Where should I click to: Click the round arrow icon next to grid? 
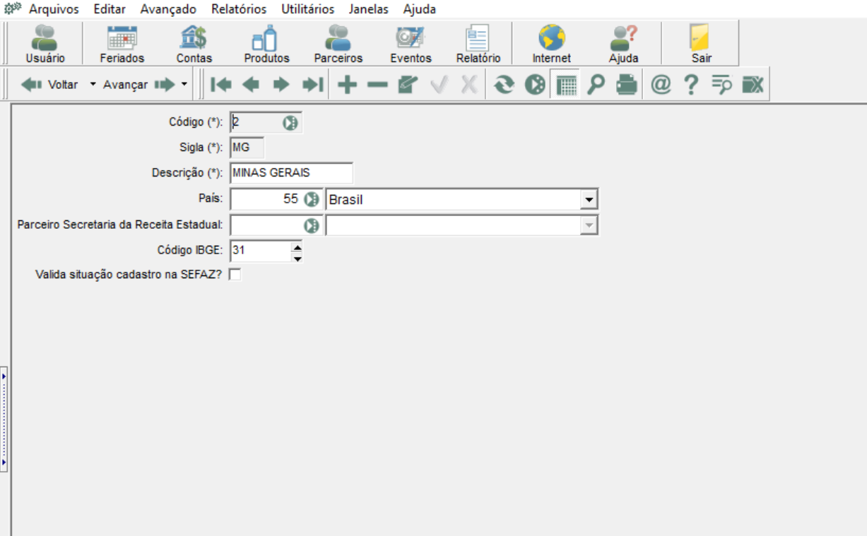tap(535, 85)
